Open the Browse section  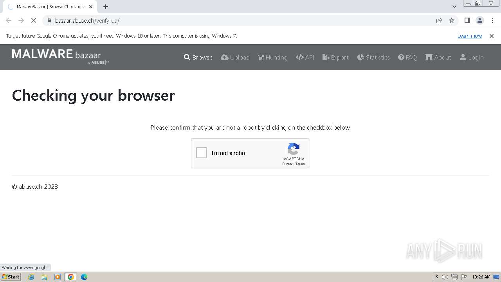(198, 57)
